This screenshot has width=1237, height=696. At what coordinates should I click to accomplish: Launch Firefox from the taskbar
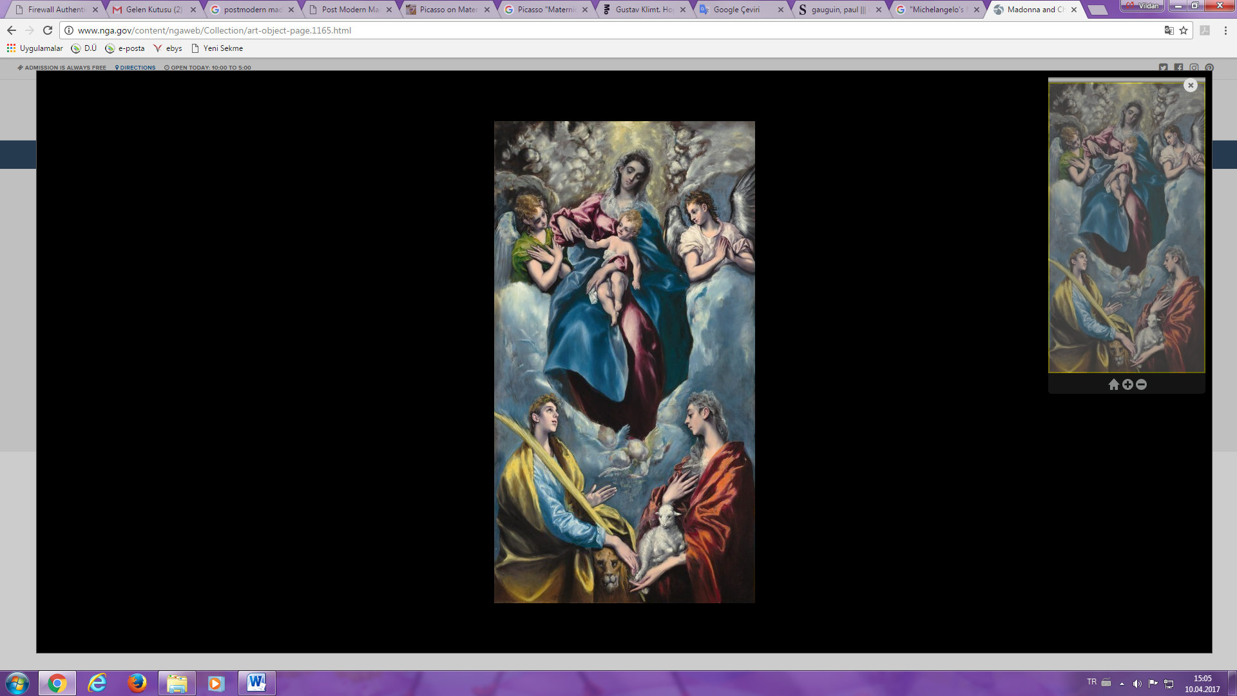137,683
